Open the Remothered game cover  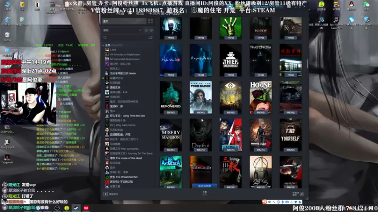point(171,98)
